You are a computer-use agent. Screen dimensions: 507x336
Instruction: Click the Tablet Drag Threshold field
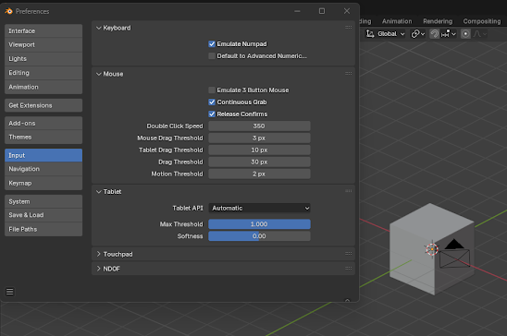(x=259, y=150)
